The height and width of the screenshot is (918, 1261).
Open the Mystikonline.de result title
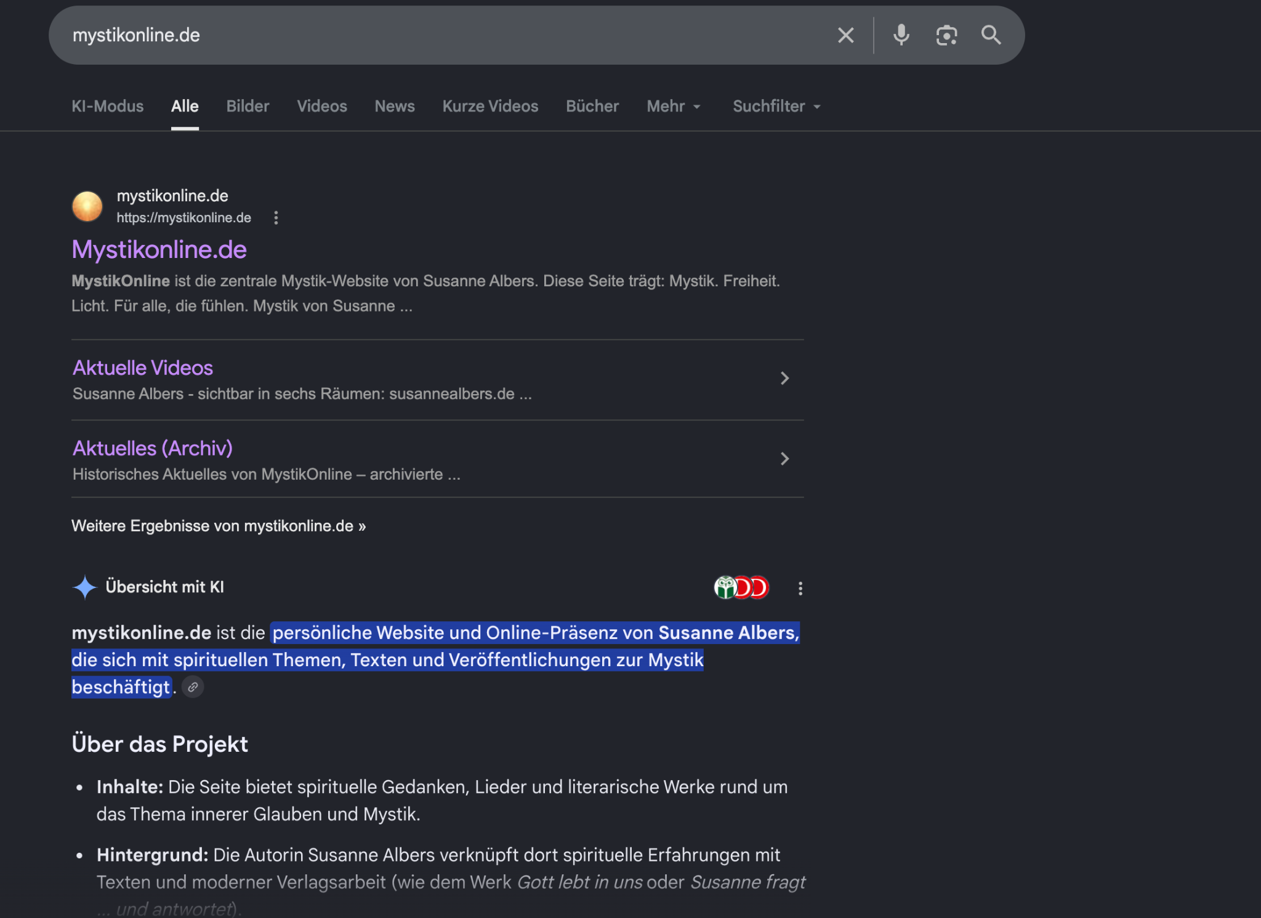click(x=159, y=249)
